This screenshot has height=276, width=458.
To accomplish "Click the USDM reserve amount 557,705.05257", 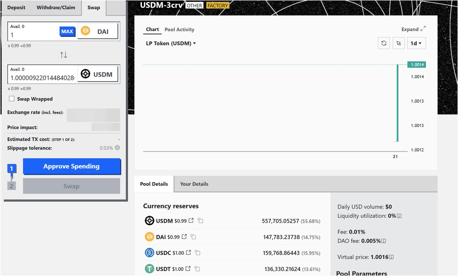I will coord(280,221).
